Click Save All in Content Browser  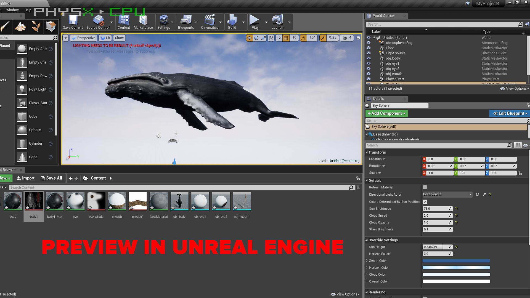coord(52,178)
